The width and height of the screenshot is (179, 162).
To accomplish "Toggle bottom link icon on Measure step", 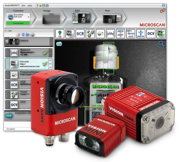I will tap(51, 55).
